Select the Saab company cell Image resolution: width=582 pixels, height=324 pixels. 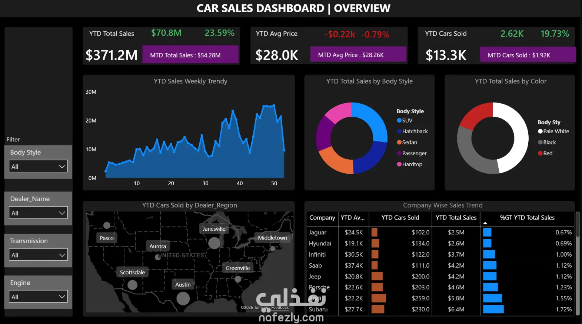click(x=315, y=265)
